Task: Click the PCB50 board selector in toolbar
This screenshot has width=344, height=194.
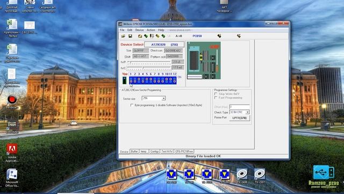Action: 197,36
